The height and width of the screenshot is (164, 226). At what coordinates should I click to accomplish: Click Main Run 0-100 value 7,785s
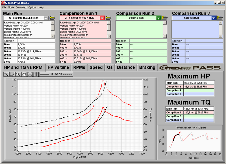click(36, 62)
